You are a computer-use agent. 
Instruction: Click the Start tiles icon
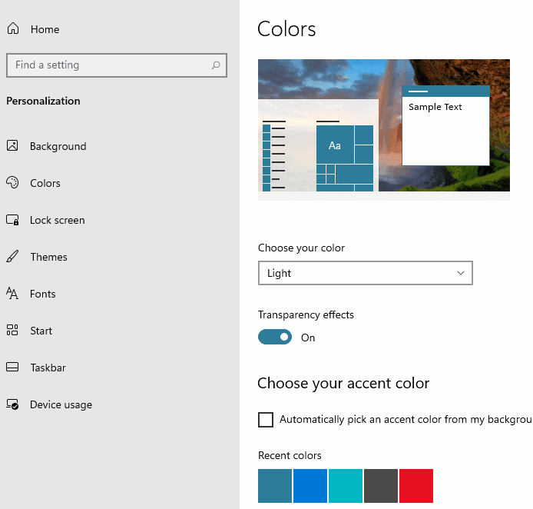point(12,330)
